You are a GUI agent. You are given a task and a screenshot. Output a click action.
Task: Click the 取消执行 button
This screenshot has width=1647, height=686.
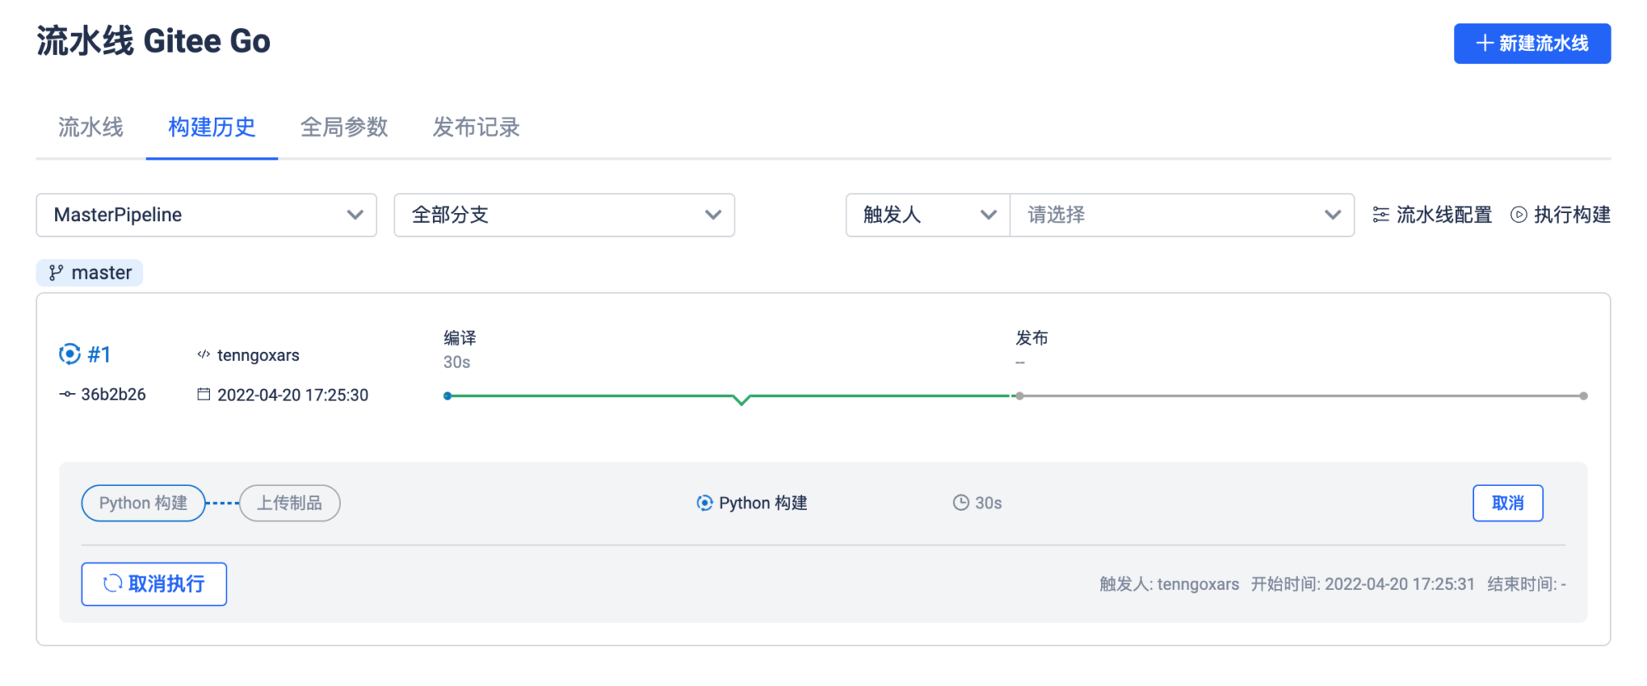154,584
